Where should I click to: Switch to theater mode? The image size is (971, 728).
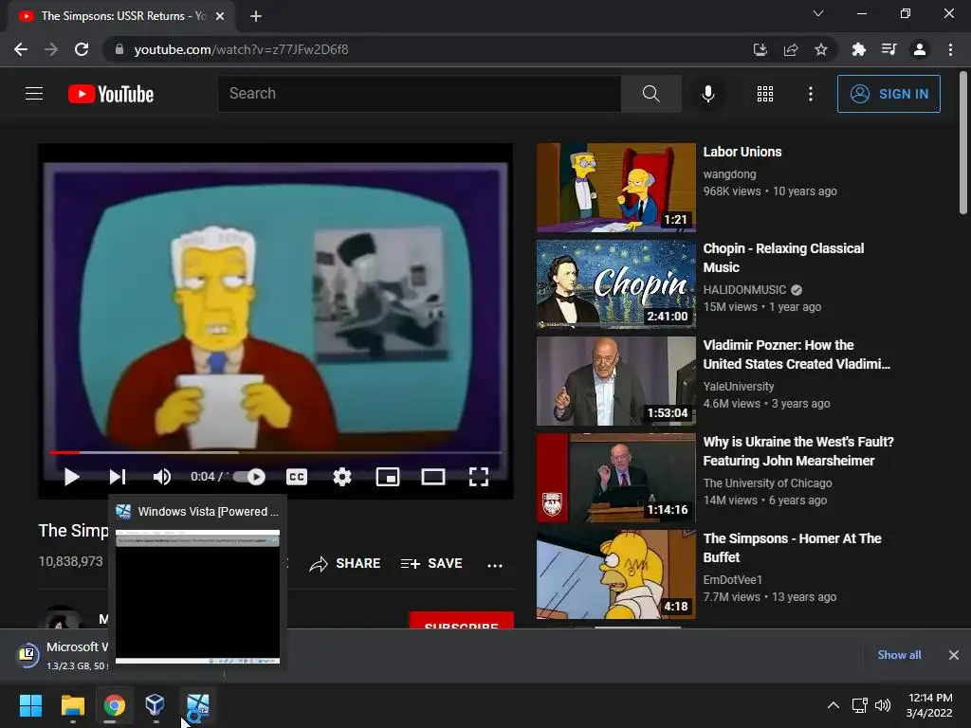(432, 477)
